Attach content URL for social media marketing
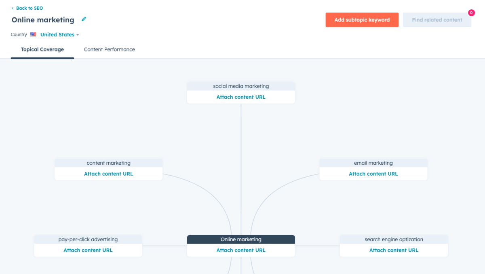Viewport: 485px width, 274px height. [x=241, y=97]
